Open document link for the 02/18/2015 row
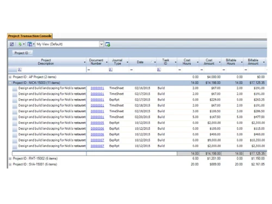This screenshot has width=272, height=204. pyautogui.click(x=97, y=106)
